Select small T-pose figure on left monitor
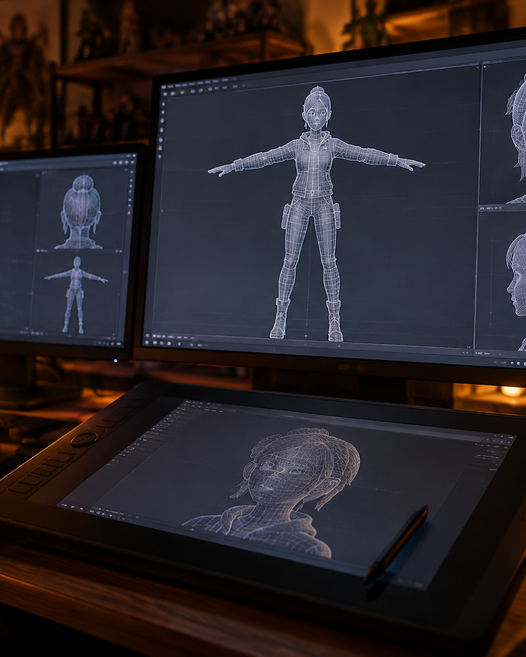Viewport: 526px width, 657px height. coord(76,295)
